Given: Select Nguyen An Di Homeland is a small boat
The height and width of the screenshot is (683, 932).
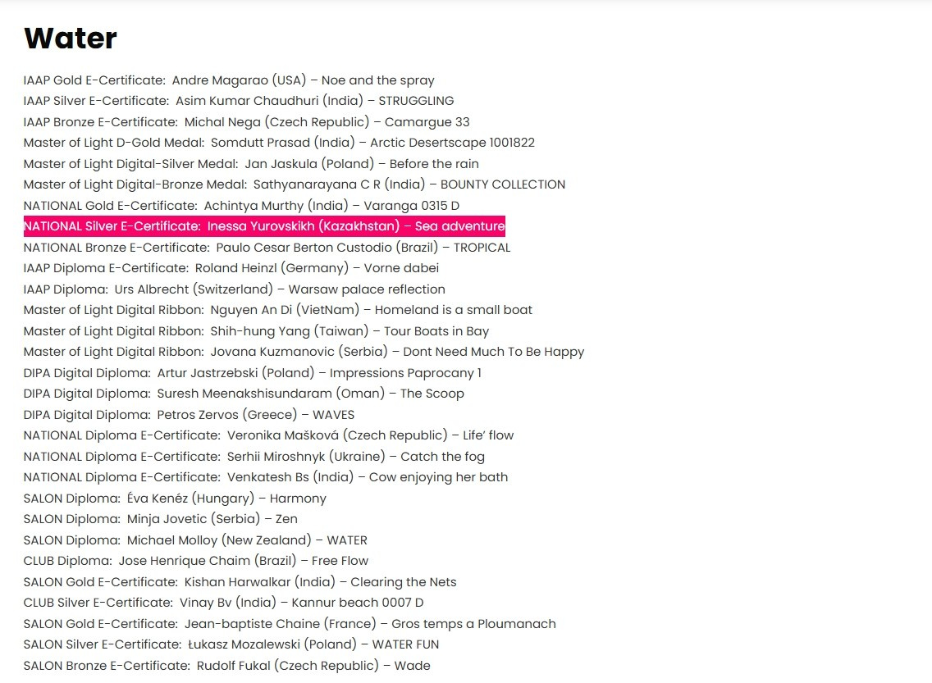Looking at the screenshot, I should pyautogui.click(x=277, y=310).
